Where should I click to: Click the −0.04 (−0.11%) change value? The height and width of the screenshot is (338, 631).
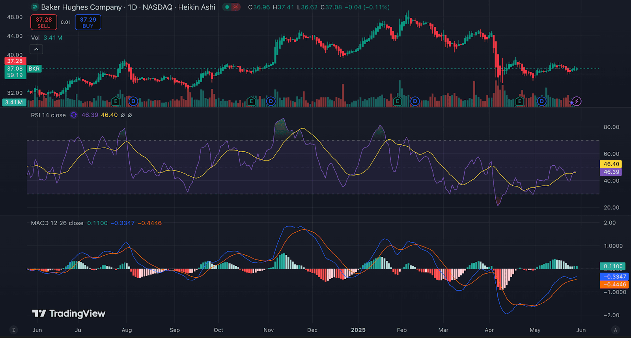[x=367, y=7]
